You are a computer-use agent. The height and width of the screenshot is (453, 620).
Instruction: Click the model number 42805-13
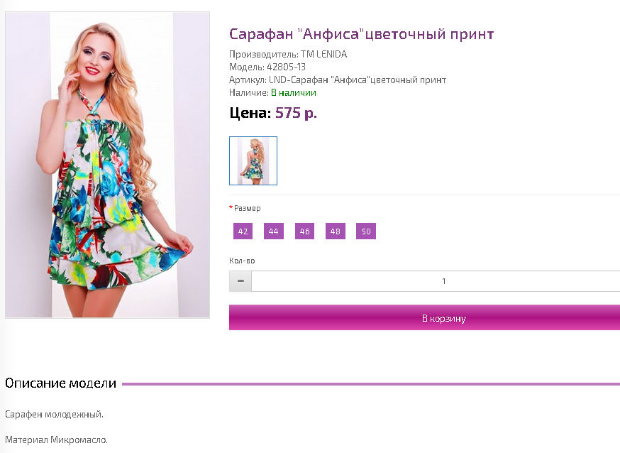[x=287, y=67]
